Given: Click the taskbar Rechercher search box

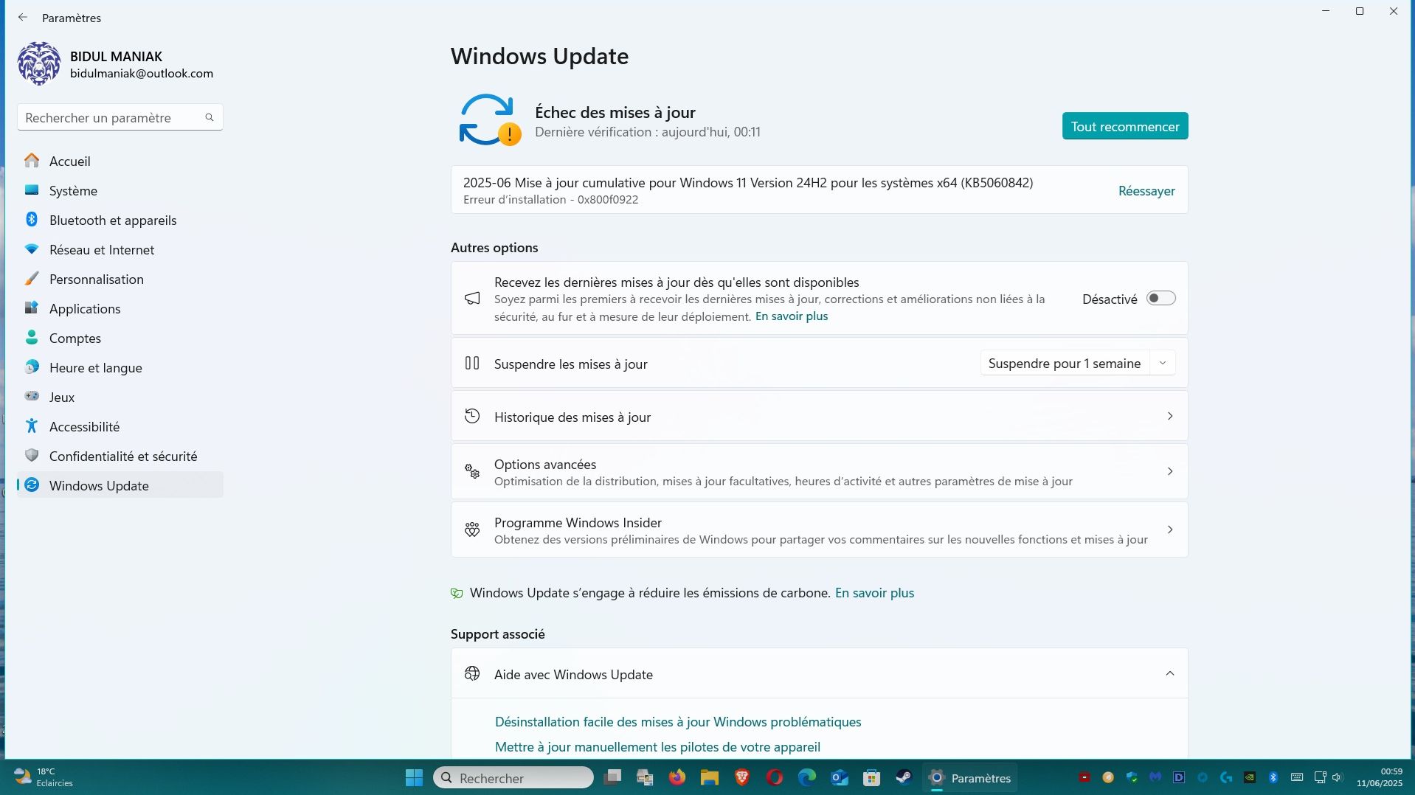Looking at the screenshot, I should 513,777.
